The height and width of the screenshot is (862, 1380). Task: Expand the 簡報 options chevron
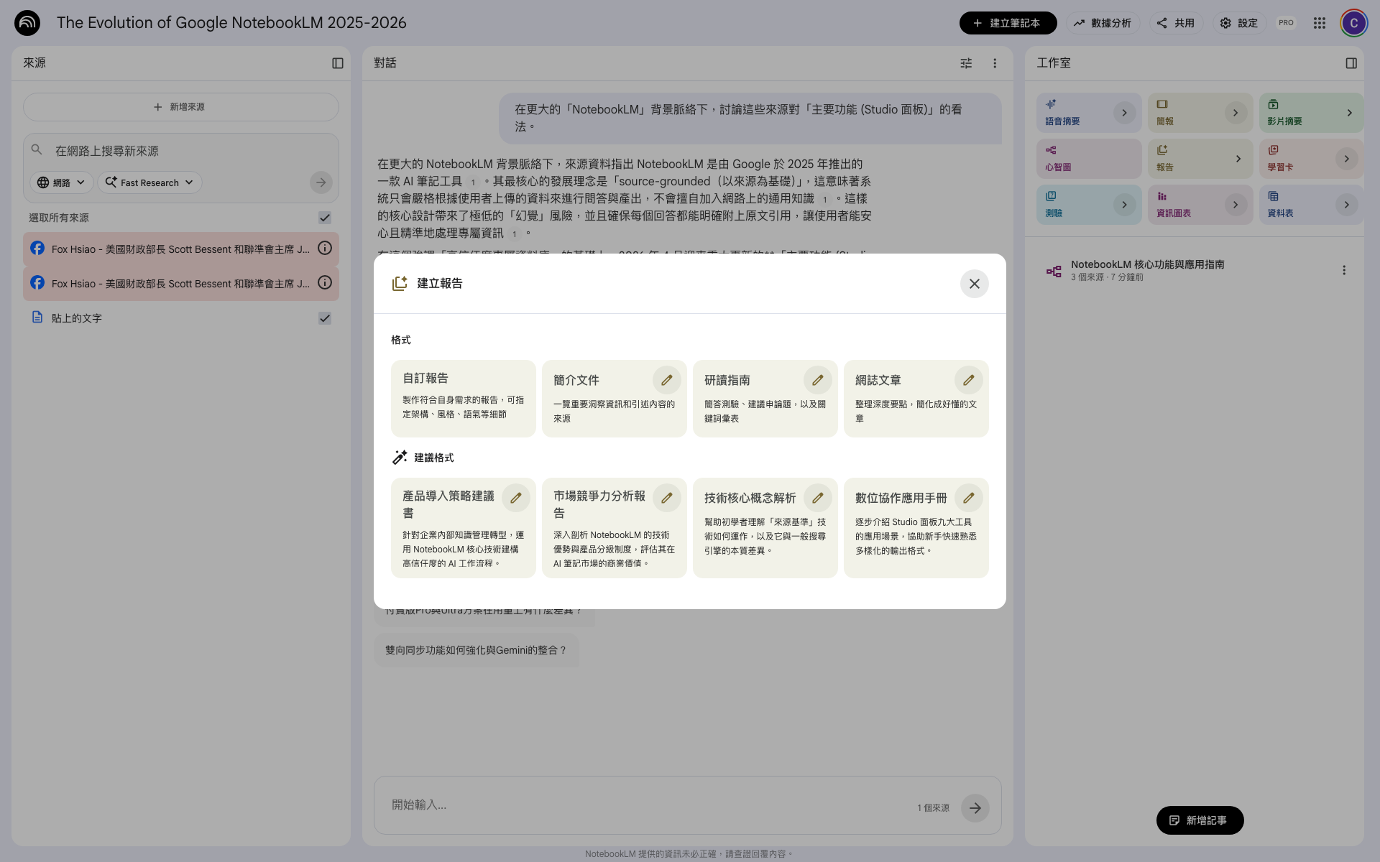(x=1236, y=113)
